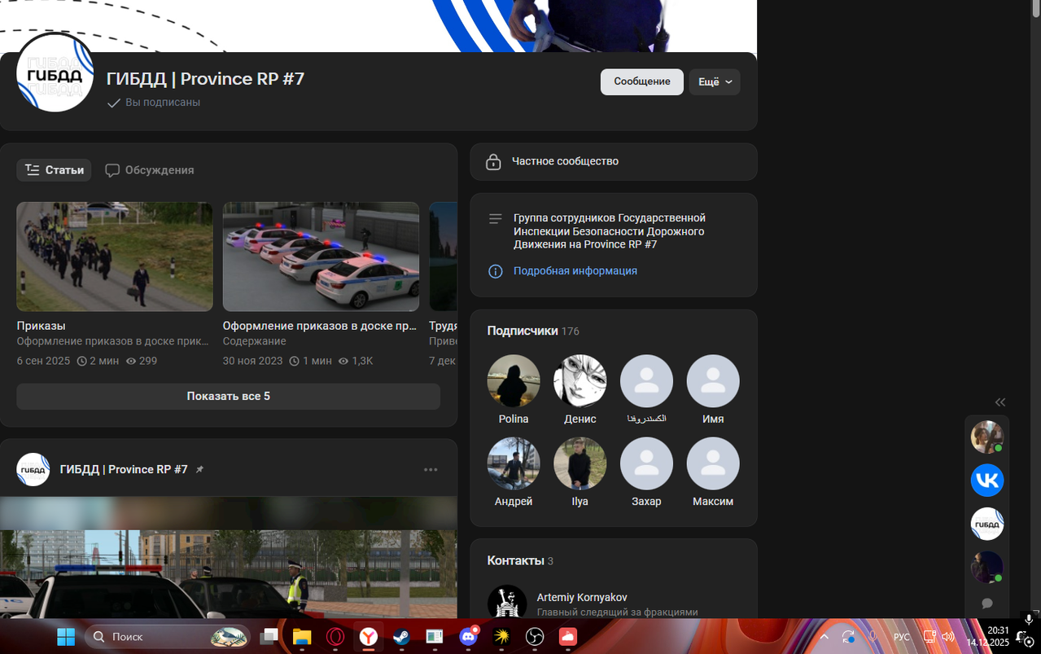
Task: Open subscriber Денис's avatar
Action: (x=580, y=381)
